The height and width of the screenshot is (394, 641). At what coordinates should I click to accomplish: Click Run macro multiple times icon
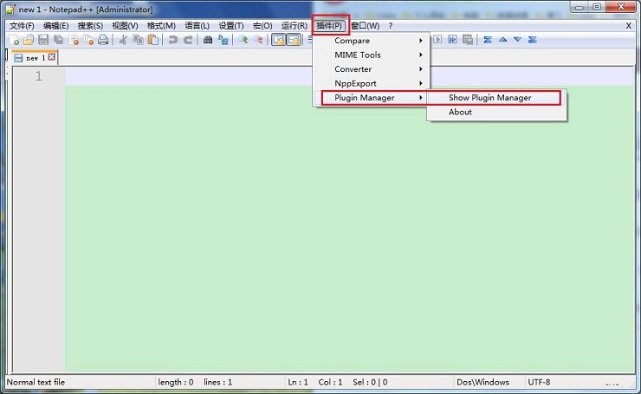452,40
